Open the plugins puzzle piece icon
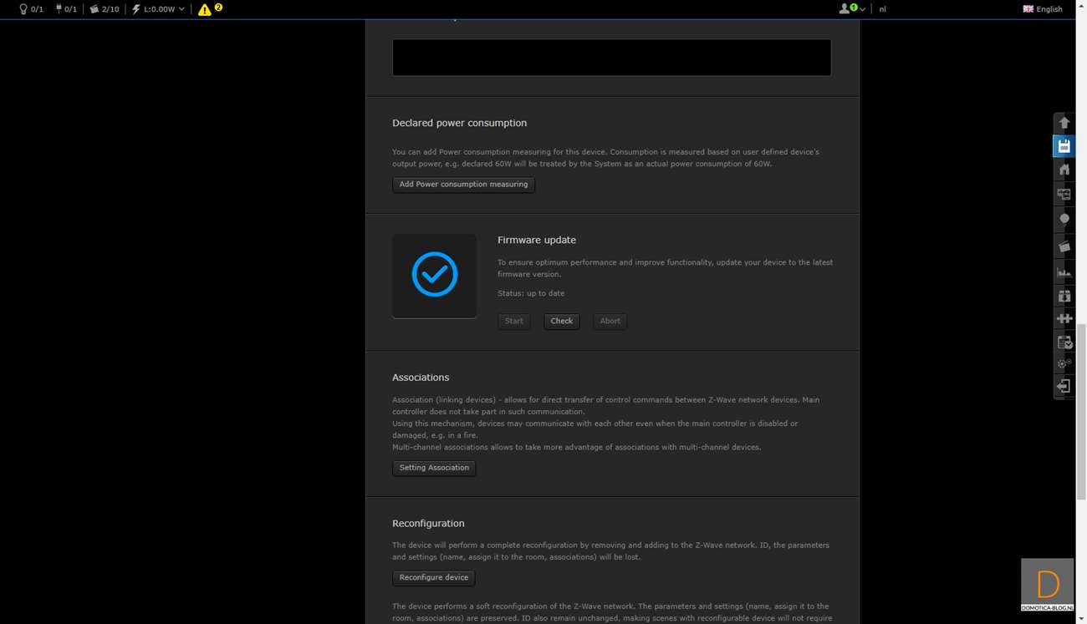The width and height of the screenshot is (1087, 624). [x=1064, y=318]
